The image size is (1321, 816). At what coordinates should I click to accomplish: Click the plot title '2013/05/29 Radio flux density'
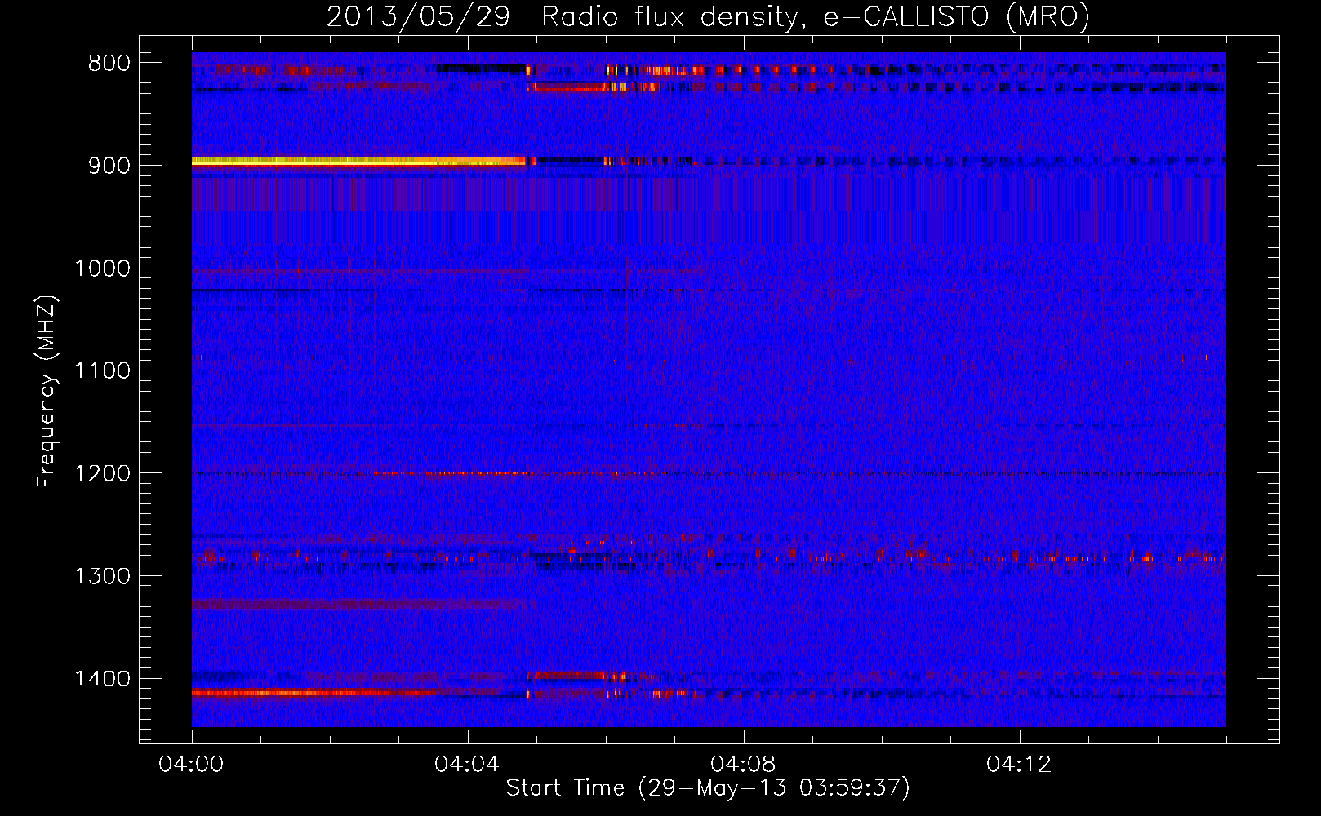click(x=707, y=16)
